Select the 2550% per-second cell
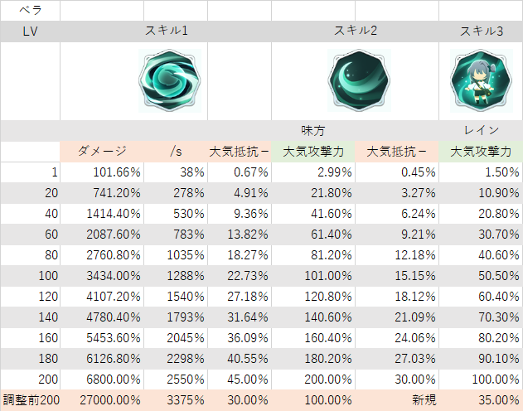Viewport: 523px width, 411px height. coord(176,380)
